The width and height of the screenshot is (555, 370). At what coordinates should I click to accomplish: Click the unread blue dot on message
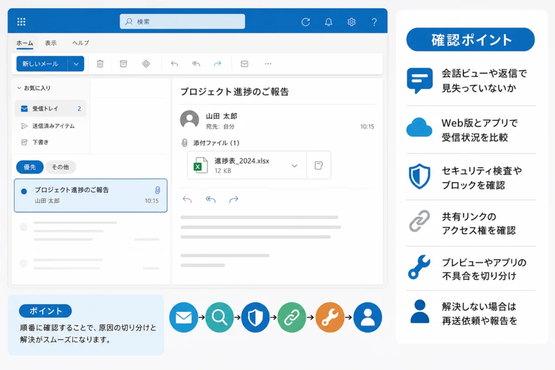pos(24,191)
